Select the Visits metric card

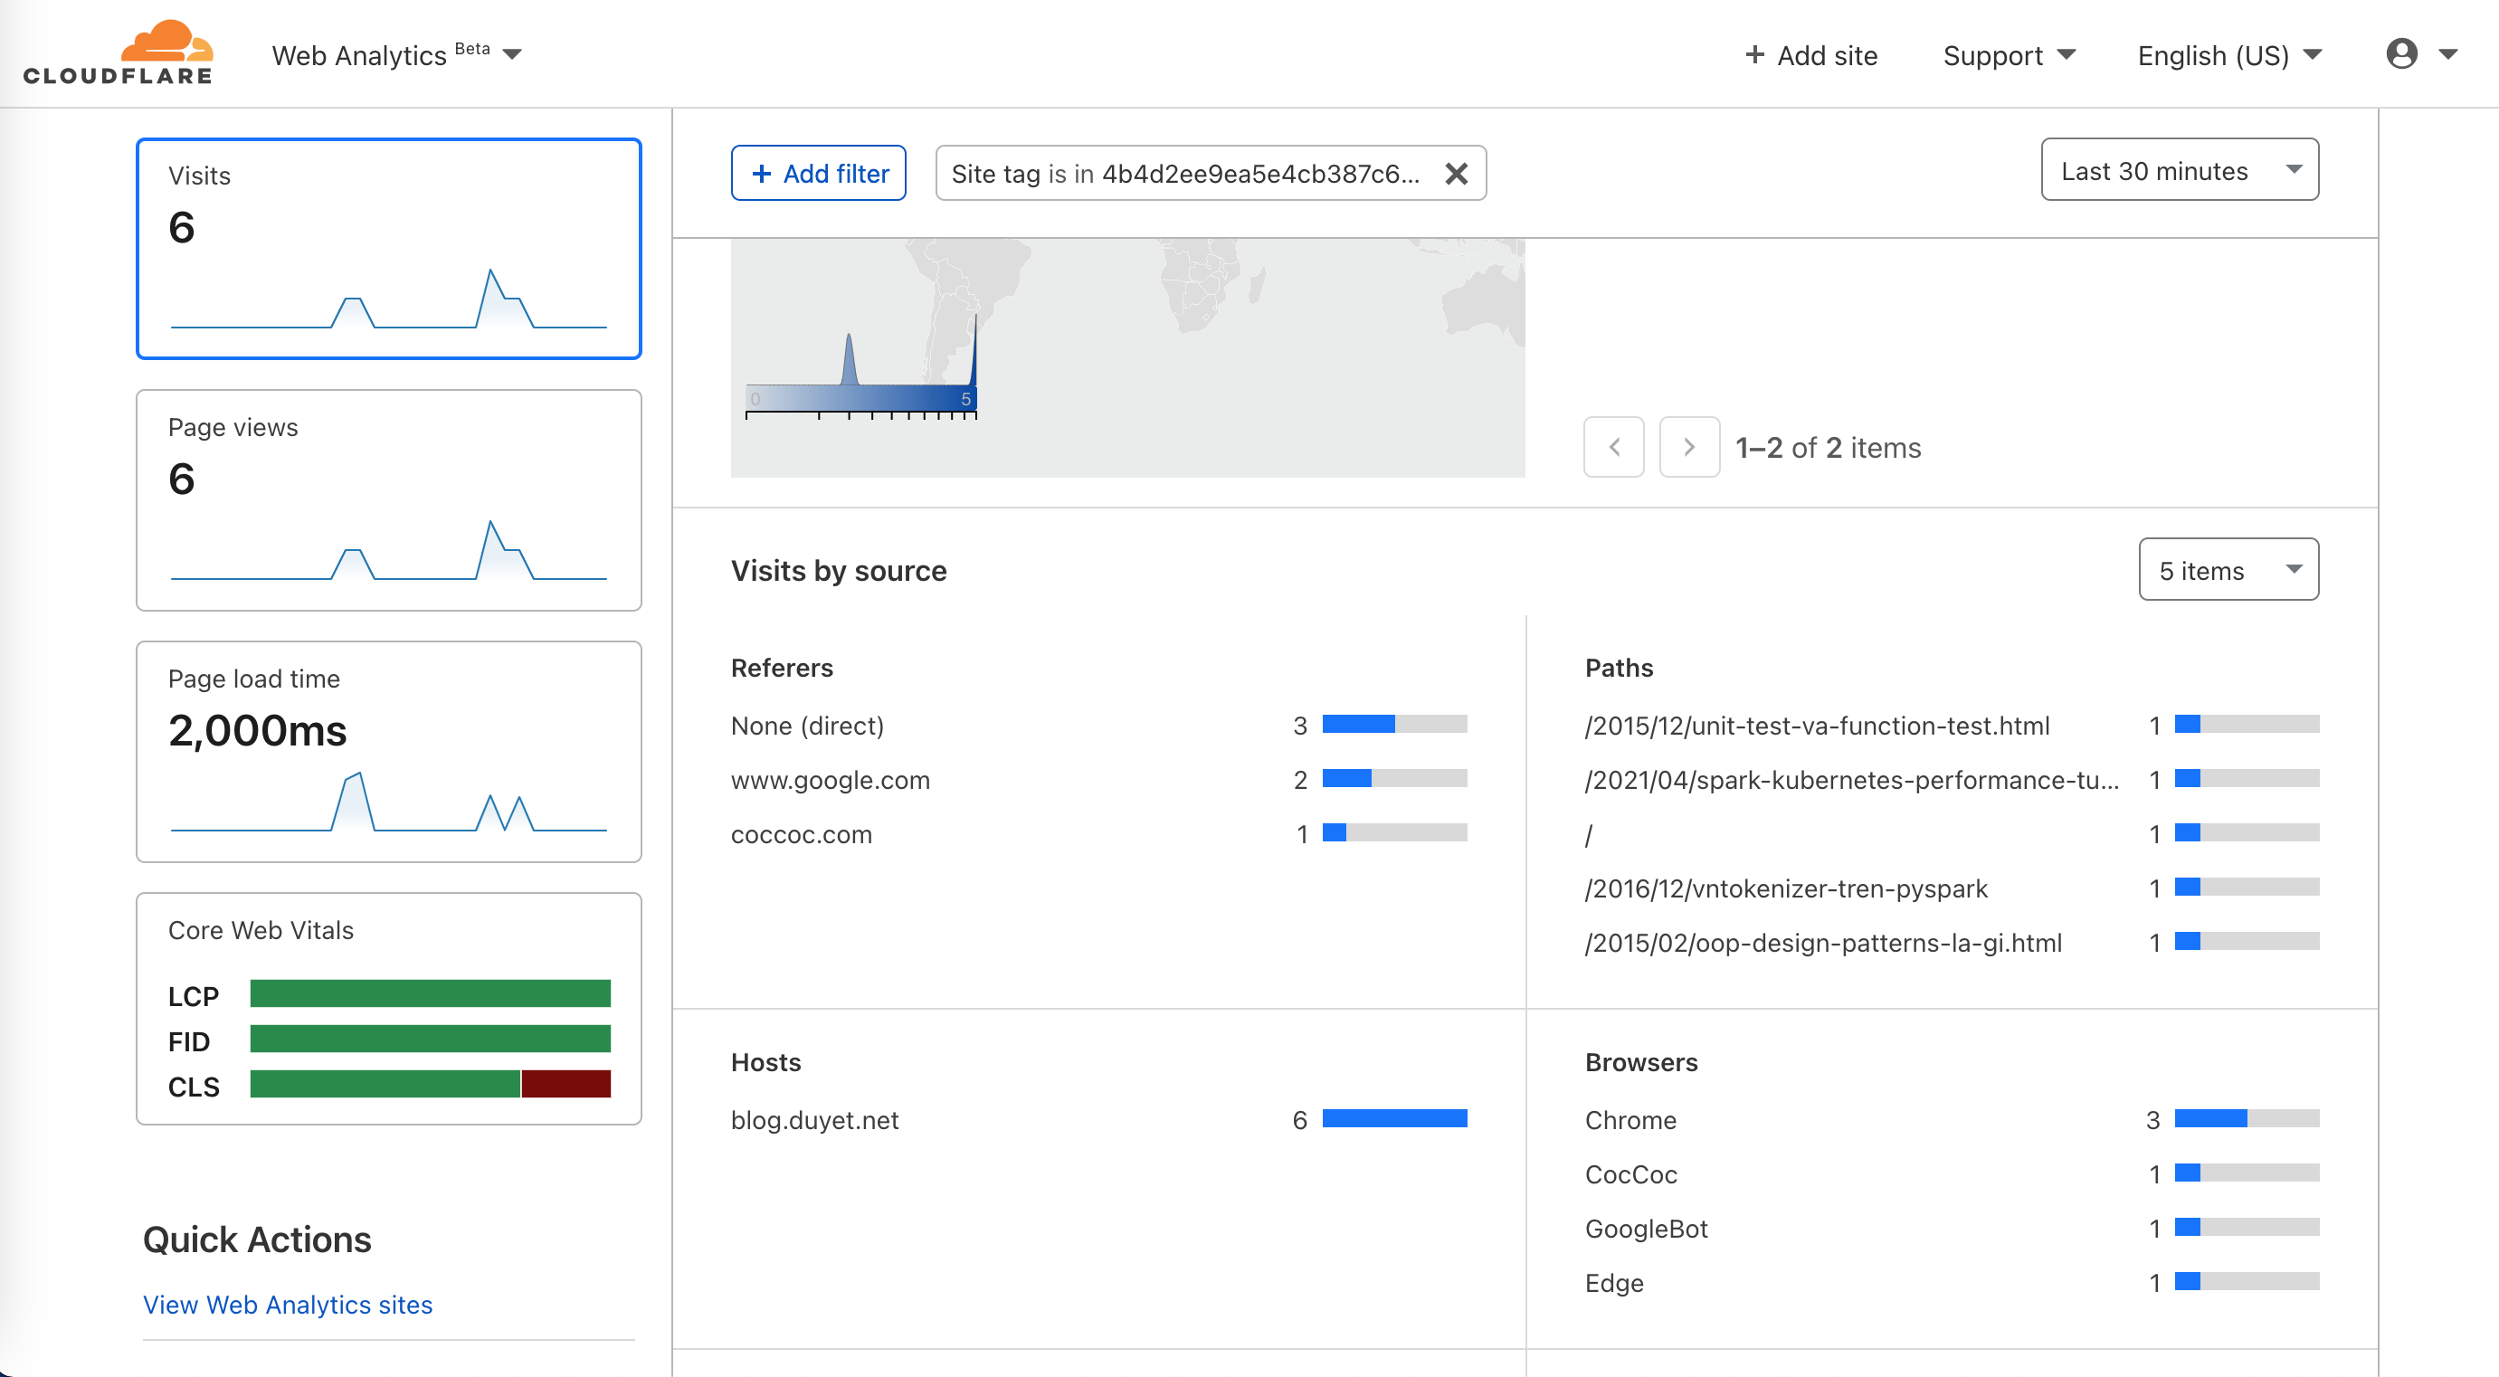(x=388, y=248)
